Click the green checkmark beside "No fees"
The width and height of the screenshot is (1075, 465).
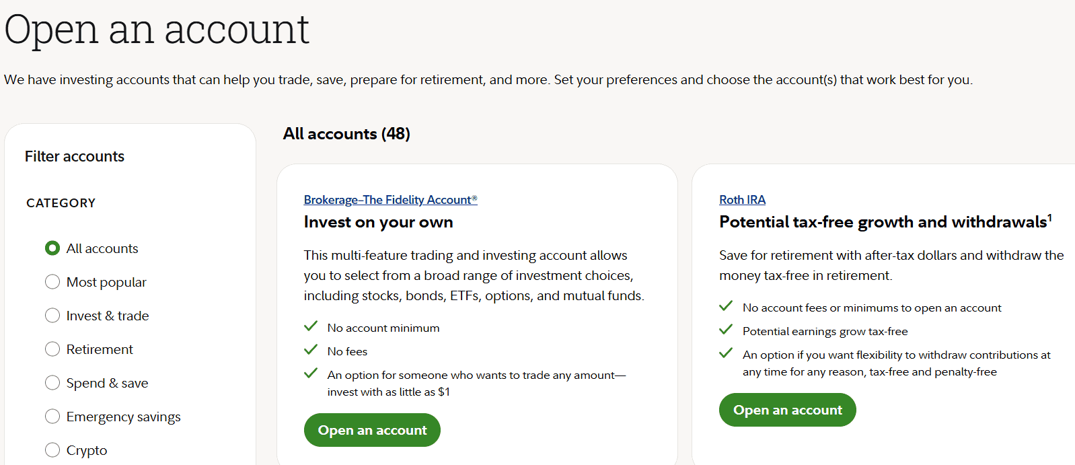click(311, 349)
